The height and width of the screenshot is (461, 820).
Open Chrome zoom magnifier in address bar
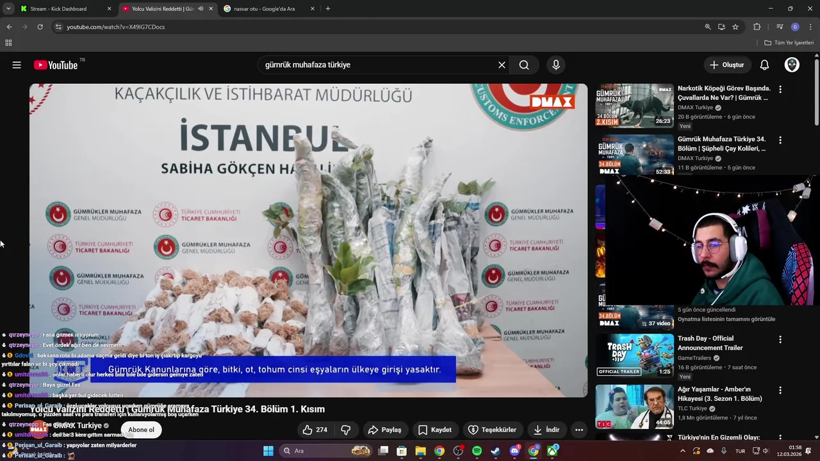(708, 27)
